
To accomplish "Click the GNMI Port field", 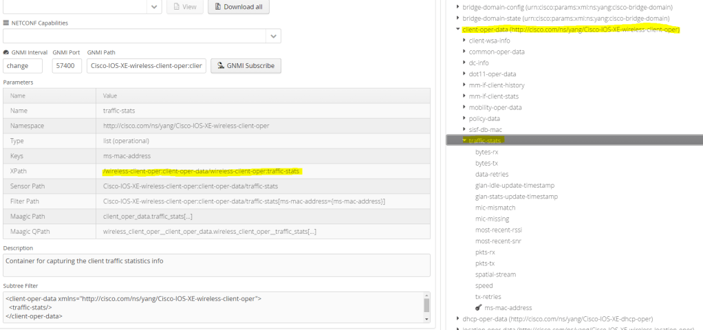I will click(67, 66).
